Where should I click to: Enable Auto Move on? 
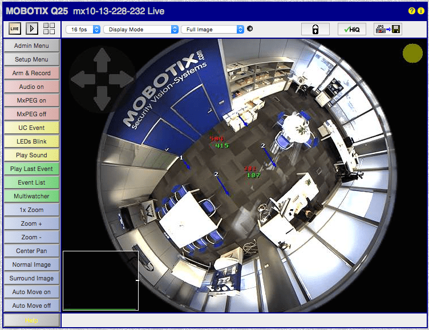pyautogui.click(x=31, y=292)
